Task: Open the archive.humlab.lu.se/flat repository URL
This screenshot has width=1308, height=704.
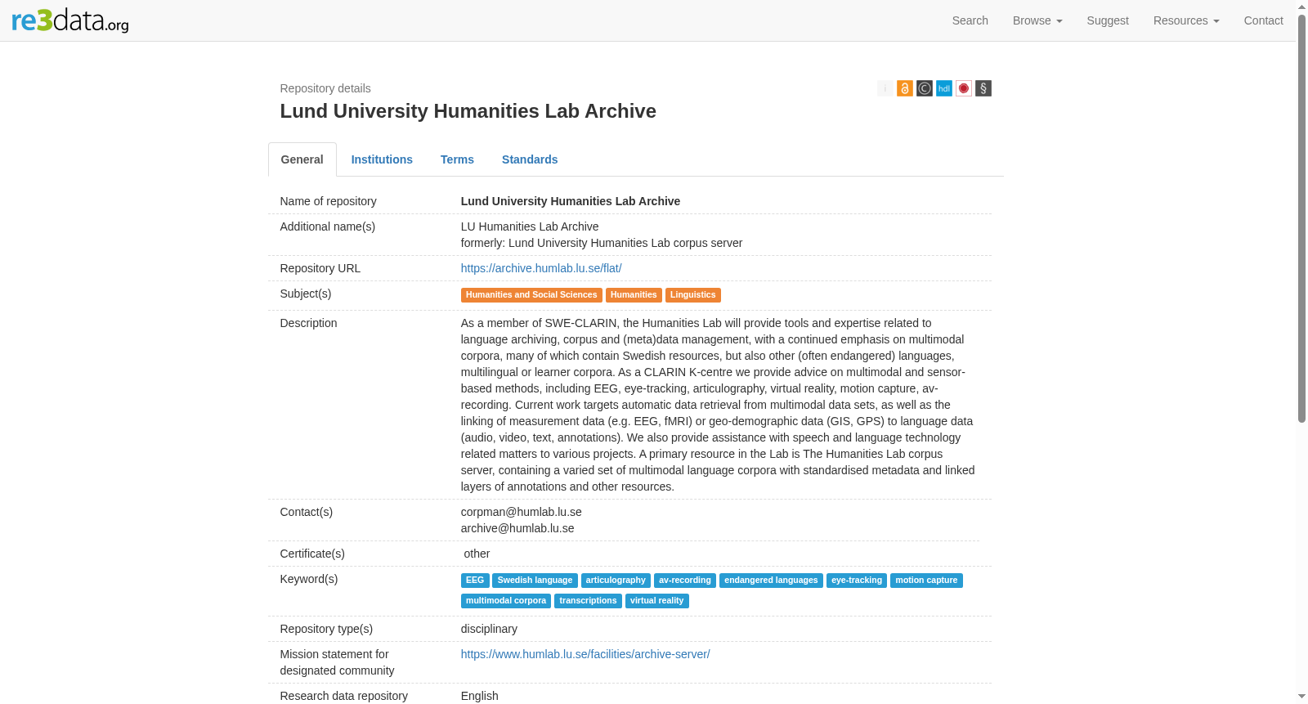Action: [541, 268]
